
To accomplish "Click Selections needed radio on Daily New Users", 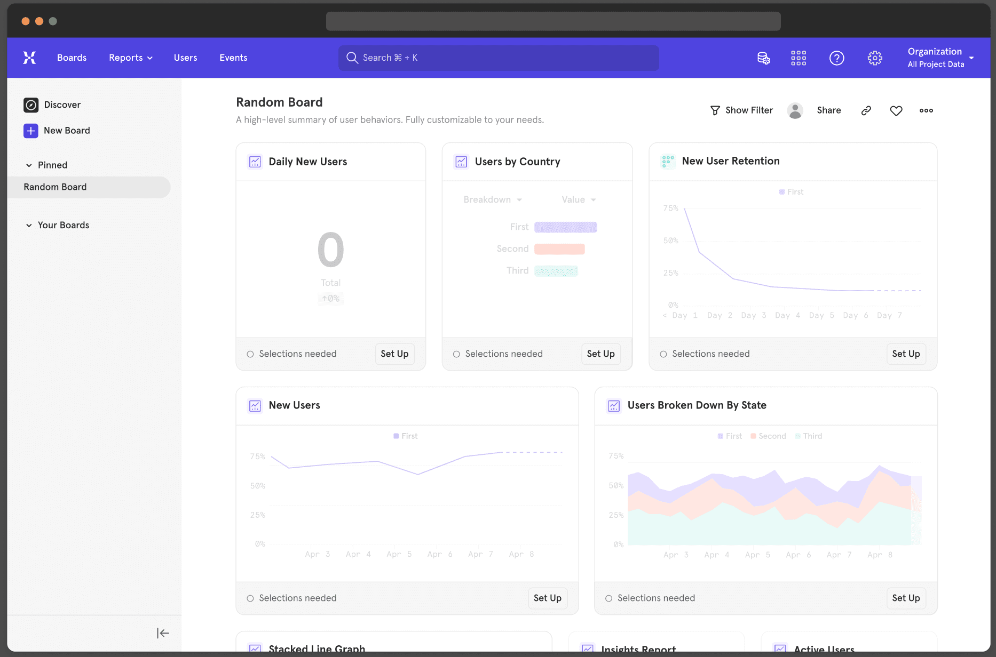I will pos(250,354).
